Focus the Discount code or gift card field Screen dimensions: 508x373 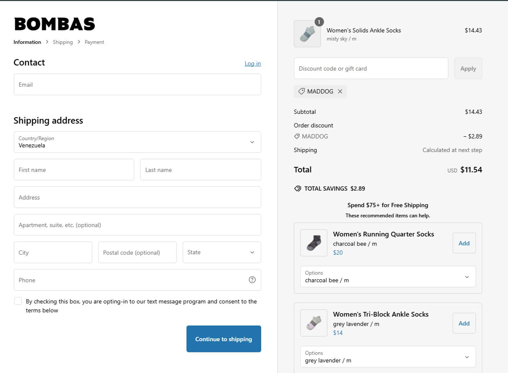coord(371,68)
